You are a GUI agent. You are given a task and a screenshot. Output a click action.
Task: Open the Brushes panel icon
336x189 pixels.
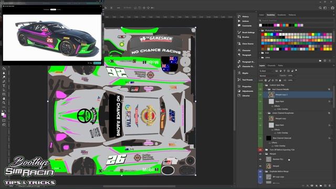[x=239, y=37]
